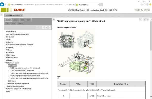
Task: Click the content scrollbar up arrow
Action: point(151,20)
